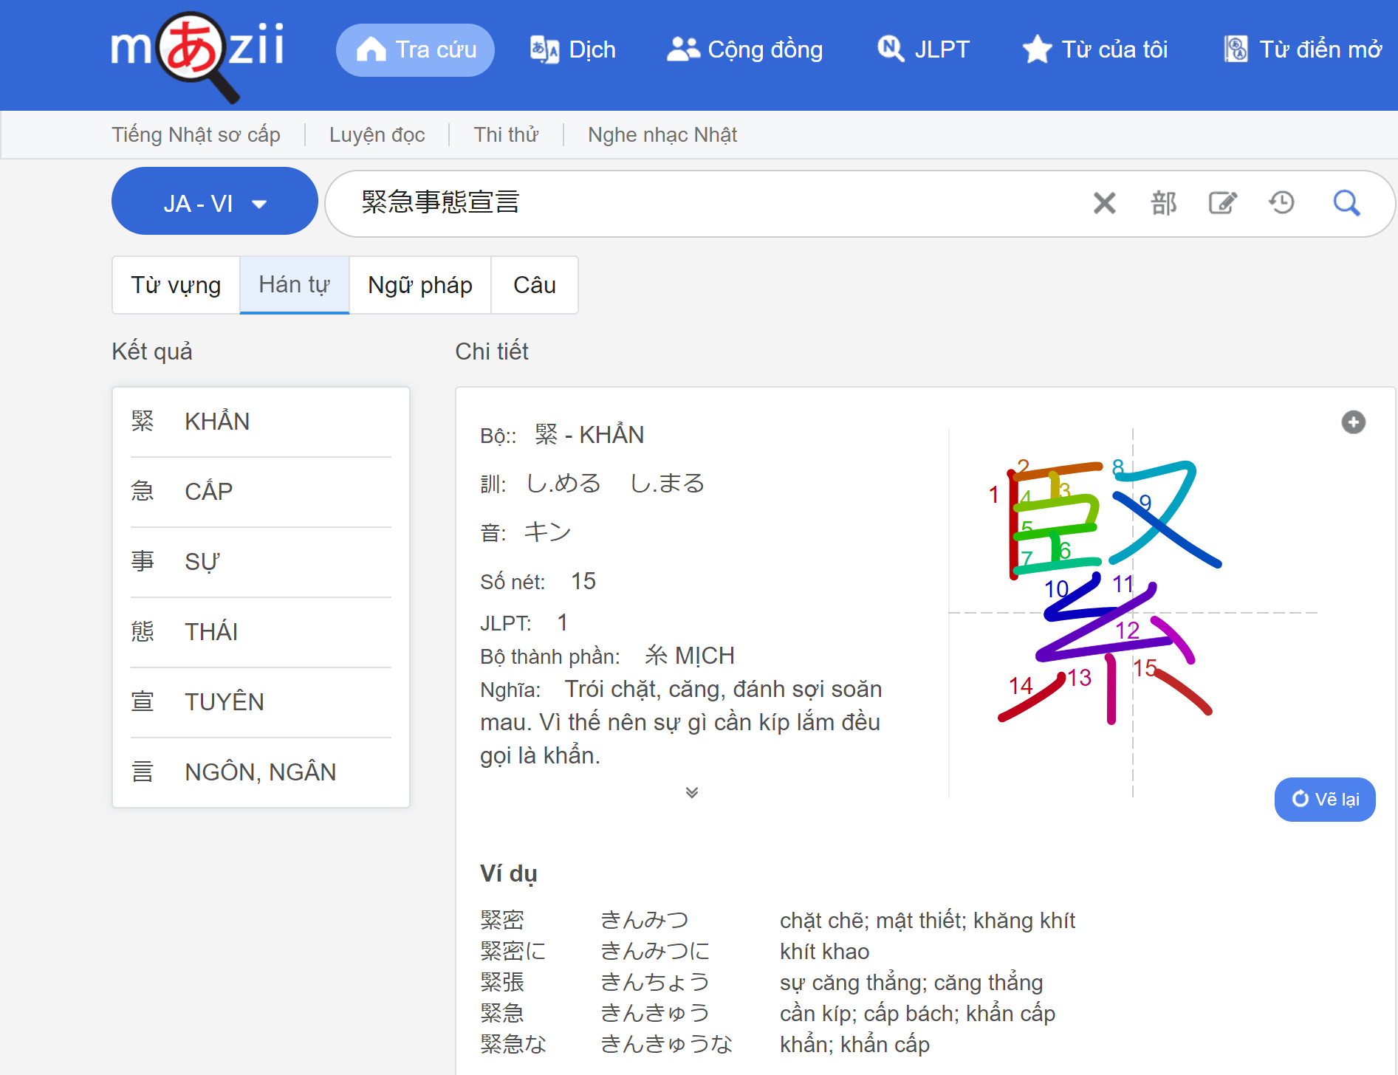Click example word 緊急
The width and height of the screenshot is (1398, 1075).
coord(502,1013)
